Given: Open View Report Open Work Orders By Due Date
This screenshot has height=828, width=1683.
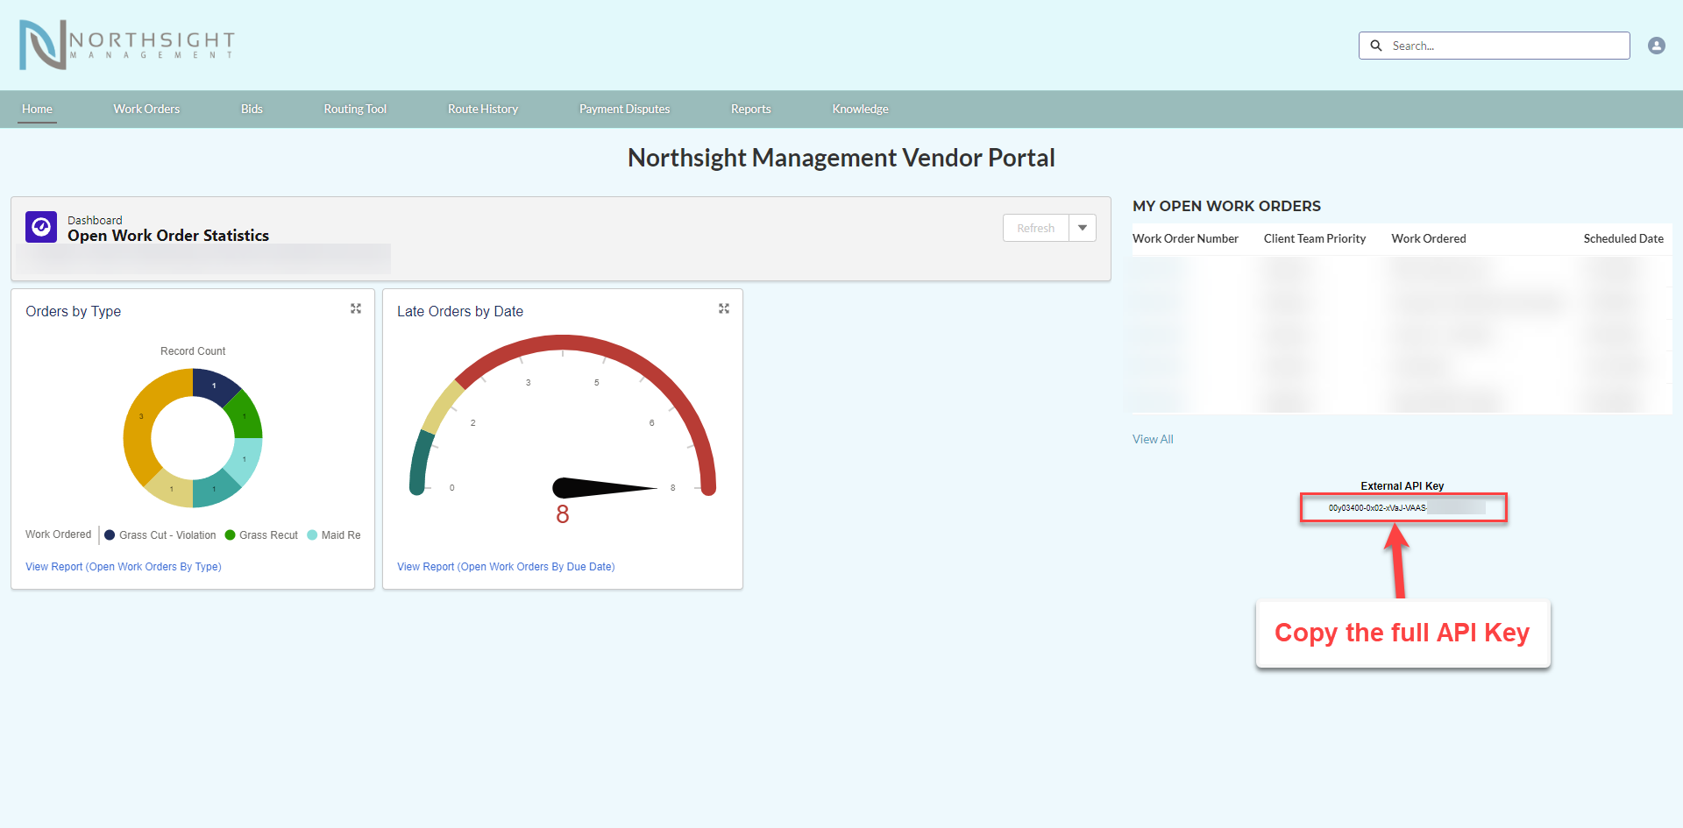Looking at the screenshot, I should click(x=506, y=567).
